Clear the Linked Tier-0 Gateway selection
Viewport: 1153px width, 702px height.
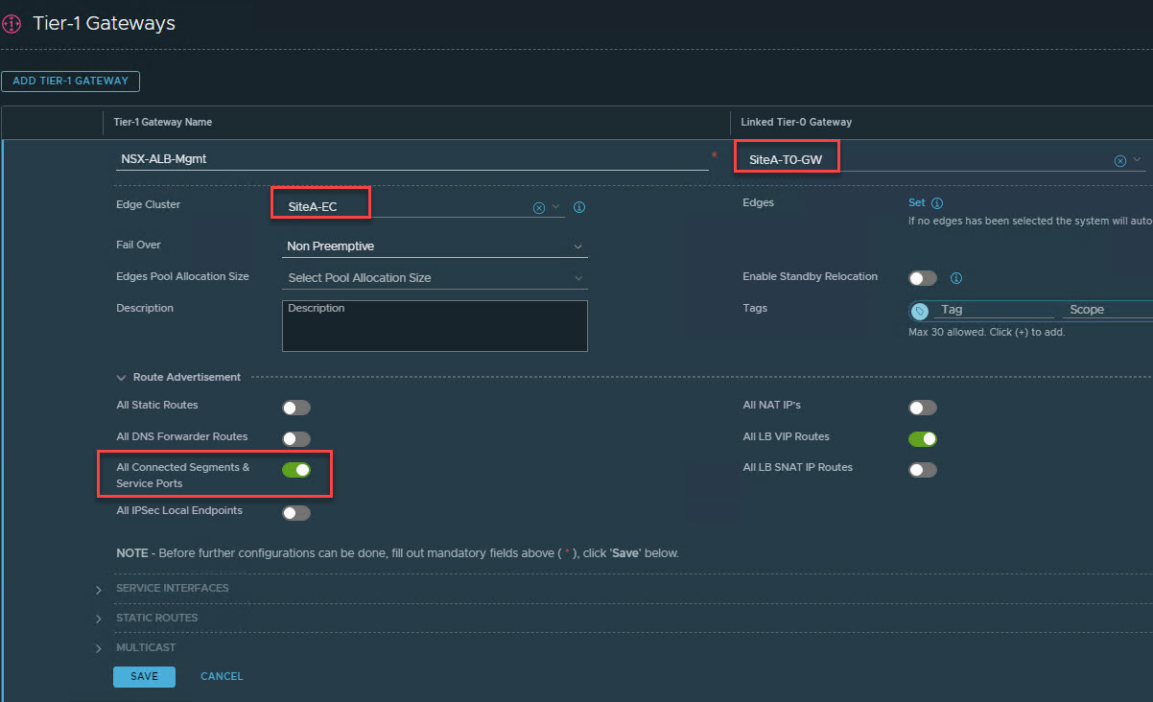click(1119, 160)
